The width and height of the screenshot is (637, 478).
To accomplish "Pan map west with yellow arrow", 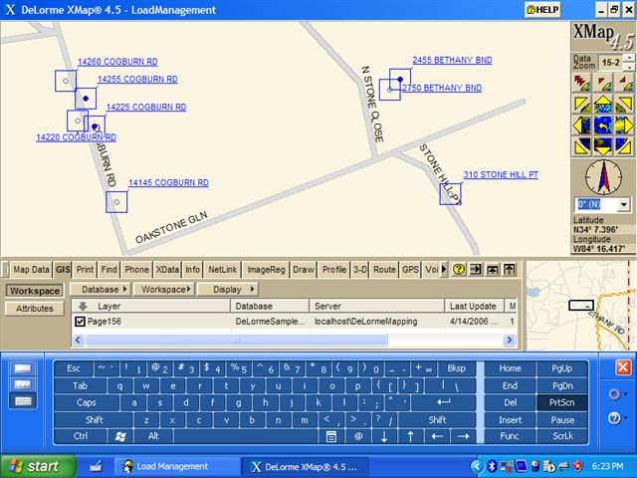I will click(x=581, y=125).
